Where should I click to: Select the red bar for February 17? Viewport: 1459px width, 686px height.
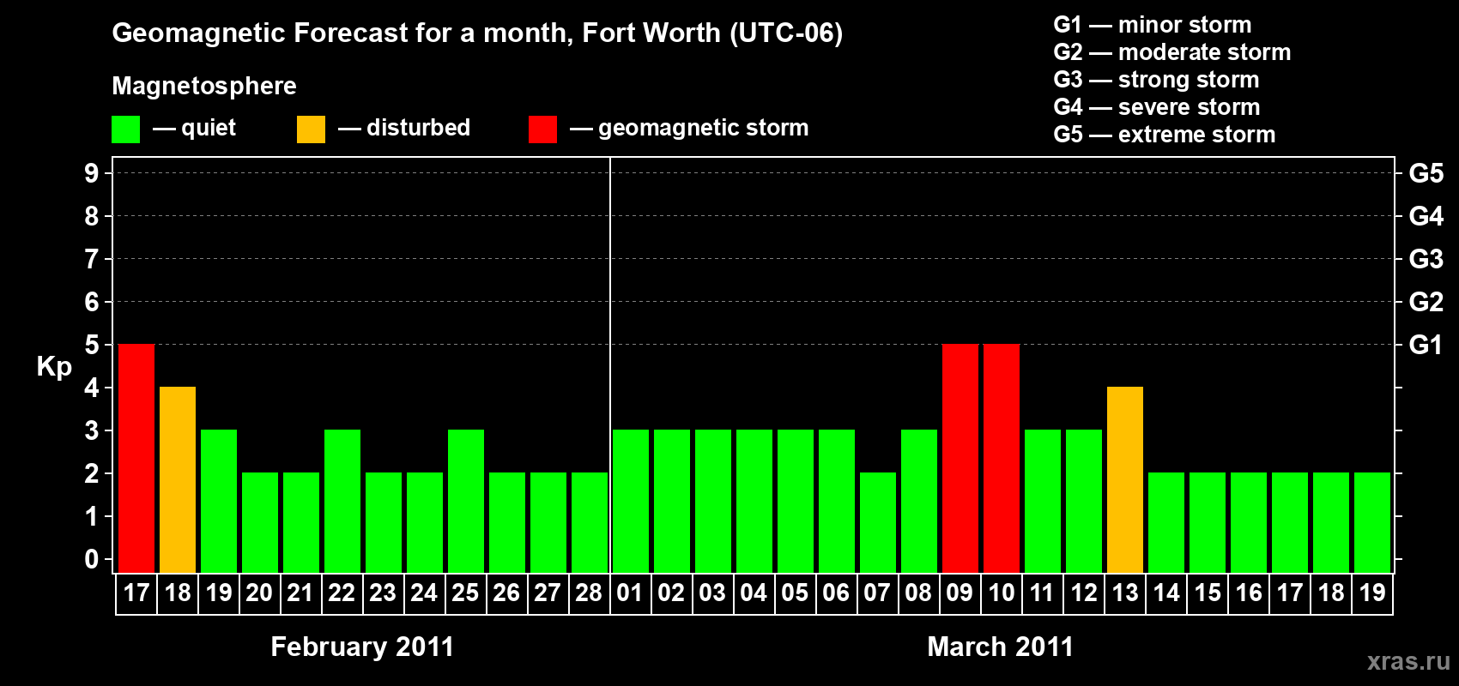[136, 458]
